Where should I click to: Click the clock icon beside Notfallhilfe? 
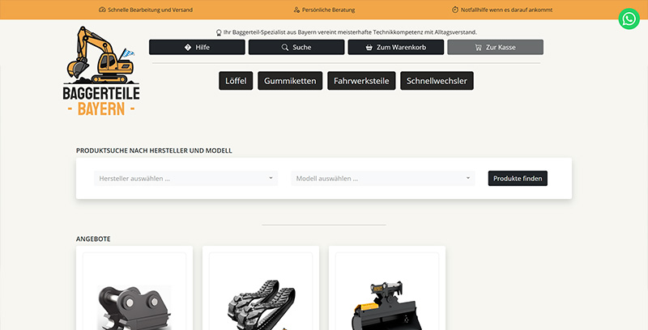(x=454, y=9)
